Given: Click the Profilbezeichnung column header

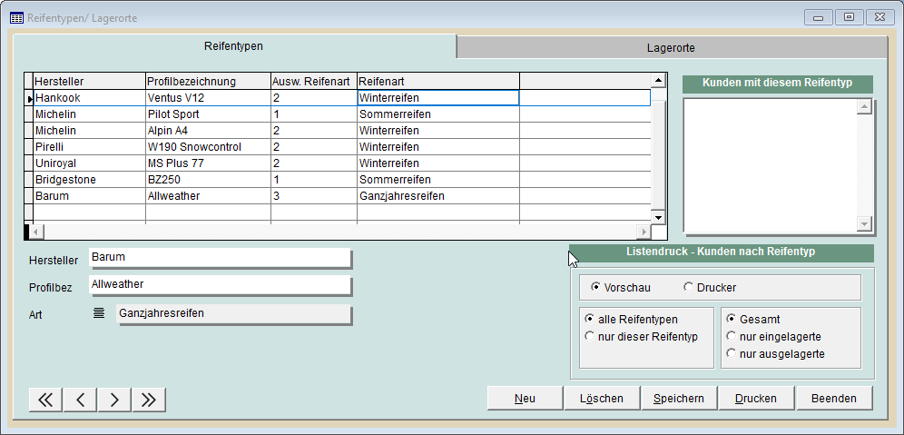Looking at the screenshot, I should (208, 82).
